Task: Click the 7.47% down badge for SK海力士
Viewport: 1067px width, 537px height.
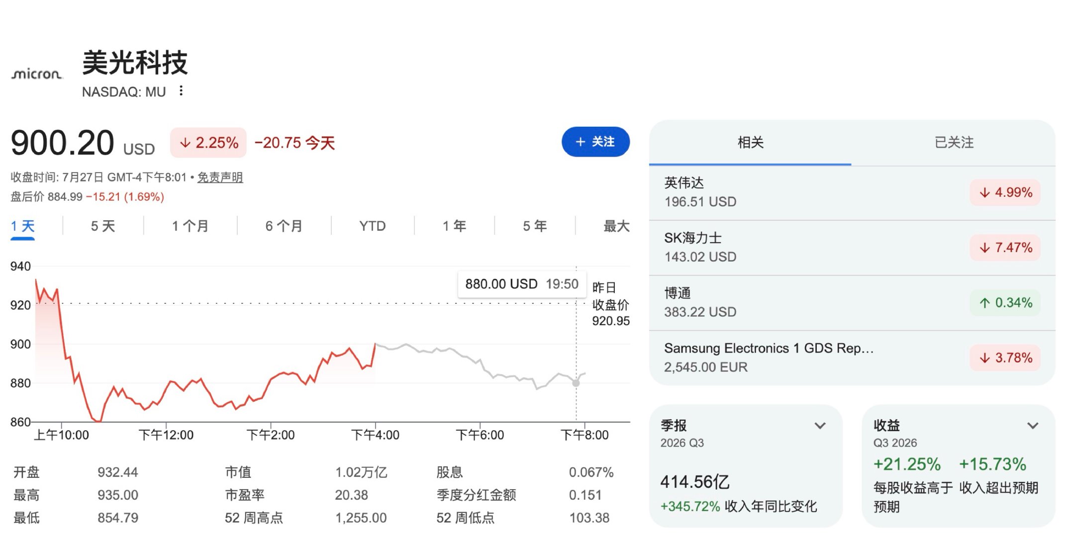Action: tap(1005, 248)
